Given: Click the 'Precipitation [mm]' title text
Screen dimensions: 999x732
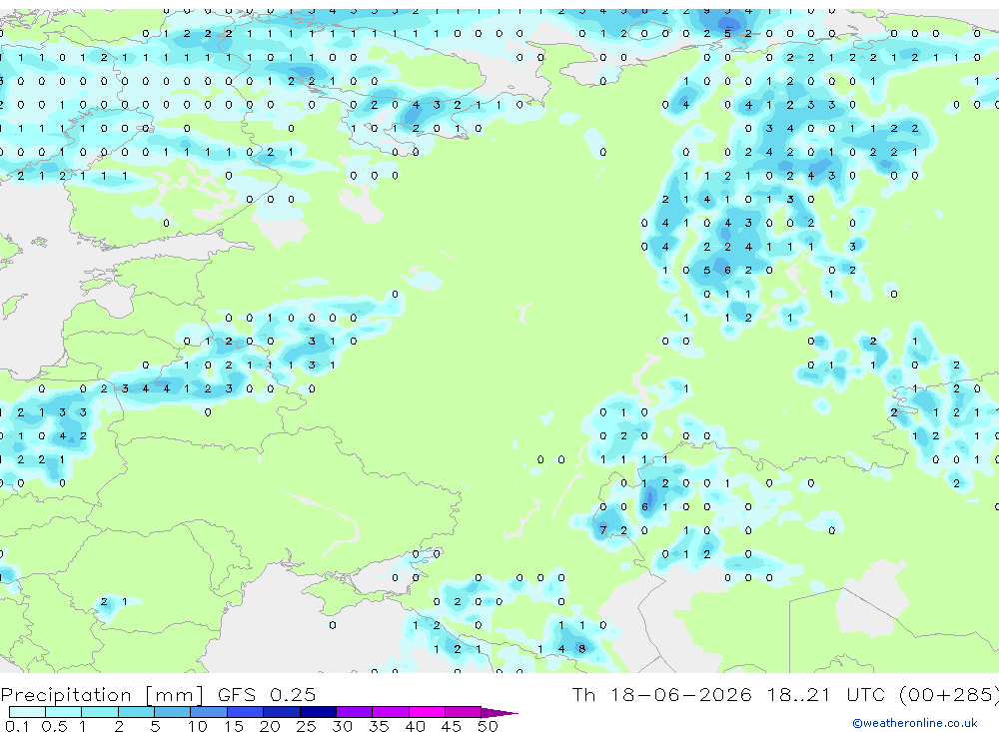Looking at the screenshot, I should click(102, 694).
